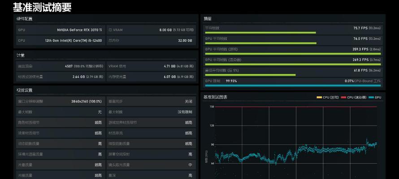
Task: Click the 基准测试摘要 page title
Action: (x=42, y=7)
